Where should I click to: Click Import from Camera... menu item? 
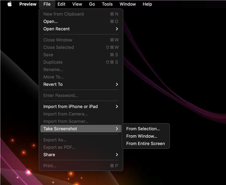point(81,114)
